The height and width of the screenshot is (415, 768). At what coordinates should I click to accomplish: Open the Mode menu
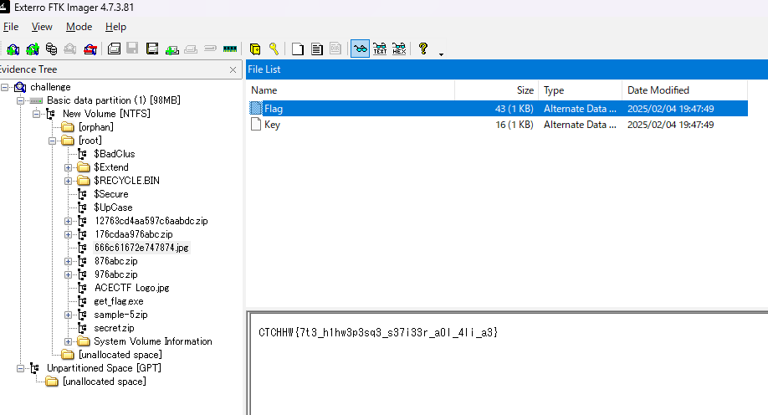click(79, 27)
